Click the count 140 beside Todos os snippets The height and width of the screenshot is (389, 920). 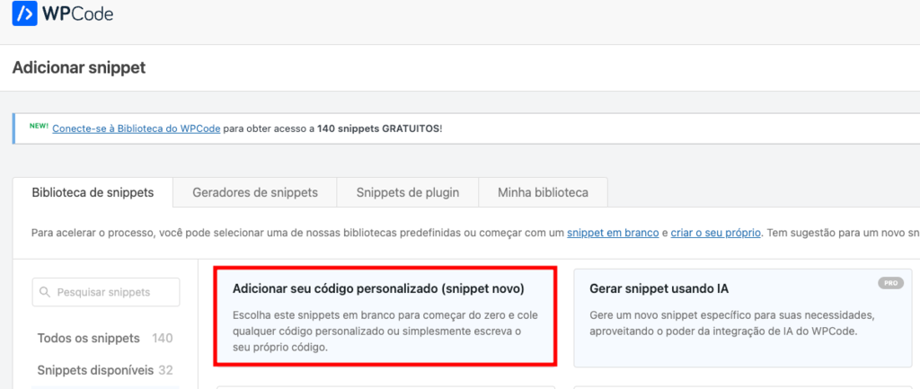pos(162,339)
